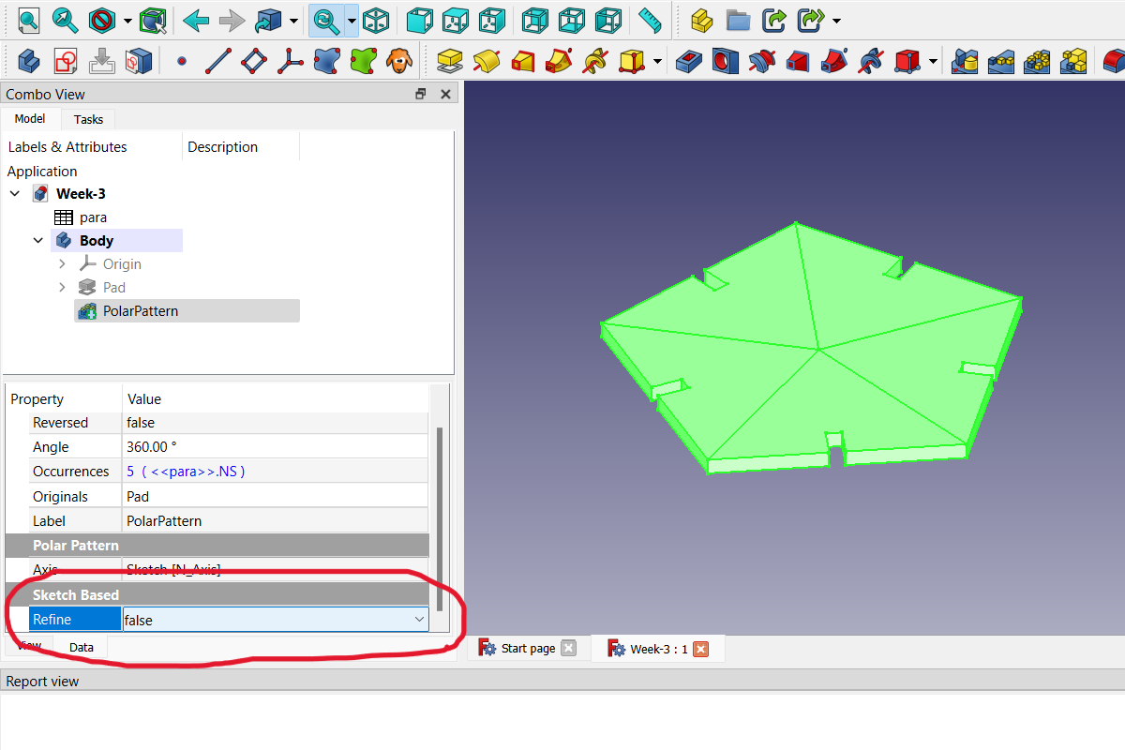
Task: Collapse the Week-3 document tree node
Action: tap(15, 194)
